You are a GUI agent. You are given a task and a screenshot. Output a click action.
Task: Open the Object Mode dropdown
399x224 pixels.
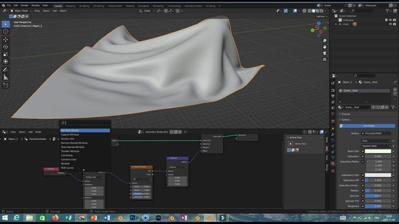coord(21,11)
